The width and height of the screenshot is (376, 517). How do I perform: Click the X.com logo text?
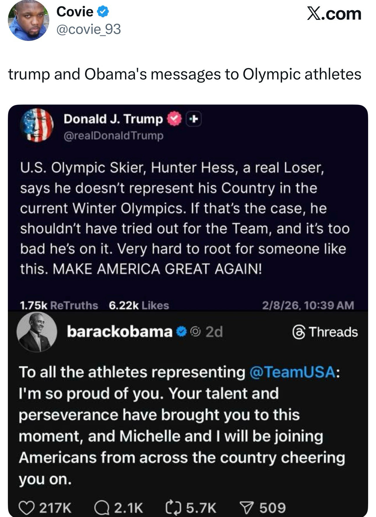pyautogui.click(x=334, y=14)
